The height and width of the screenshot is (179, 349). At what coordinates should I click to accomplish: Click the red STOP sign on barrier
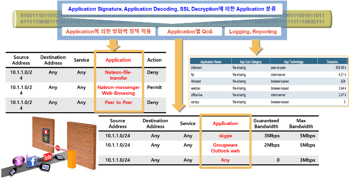coord(58,148)
